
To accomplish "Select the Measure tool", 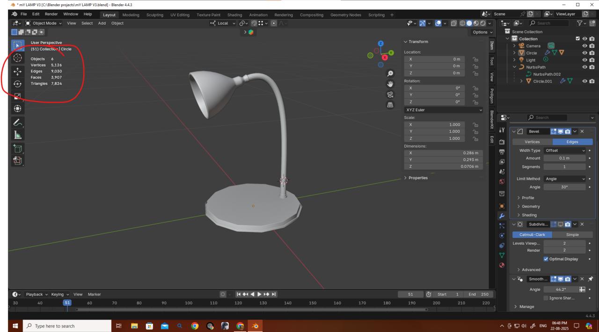I will (x=17, y=135).
